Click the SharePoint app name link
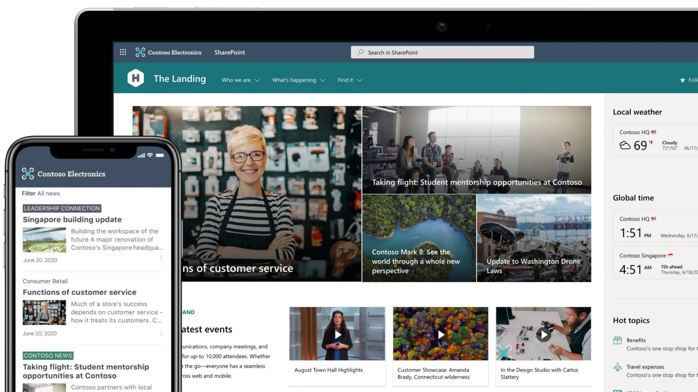The height and width of the screenshot is (392, 698). pos(230,52)
